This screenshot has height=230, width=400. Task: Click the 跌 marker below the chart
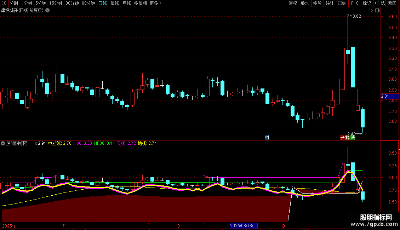352,137
